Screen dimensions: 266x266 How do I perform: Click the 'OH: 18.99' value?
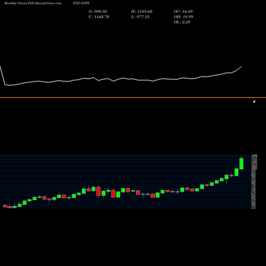click(184, 16)
